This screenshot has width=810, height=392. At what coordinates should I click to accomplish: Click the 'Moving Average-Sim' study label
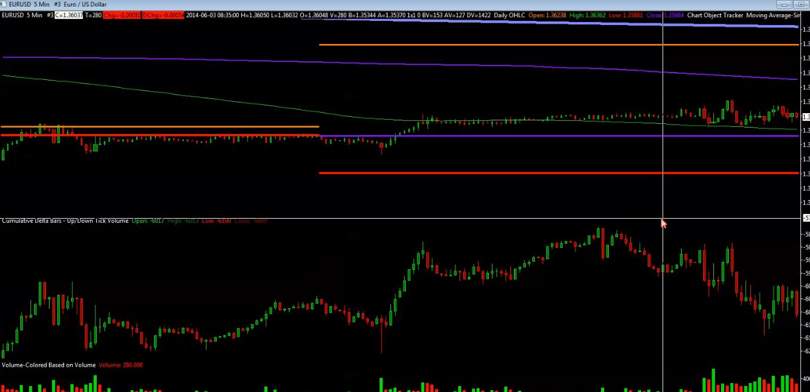pos(773,15)
